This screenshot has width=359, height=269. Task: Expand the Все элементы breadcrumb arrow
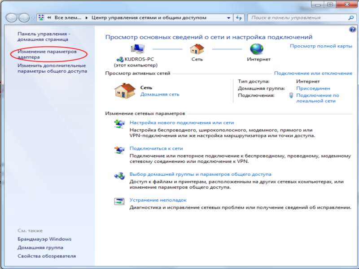pyautogui.click(x=87, y=18)
